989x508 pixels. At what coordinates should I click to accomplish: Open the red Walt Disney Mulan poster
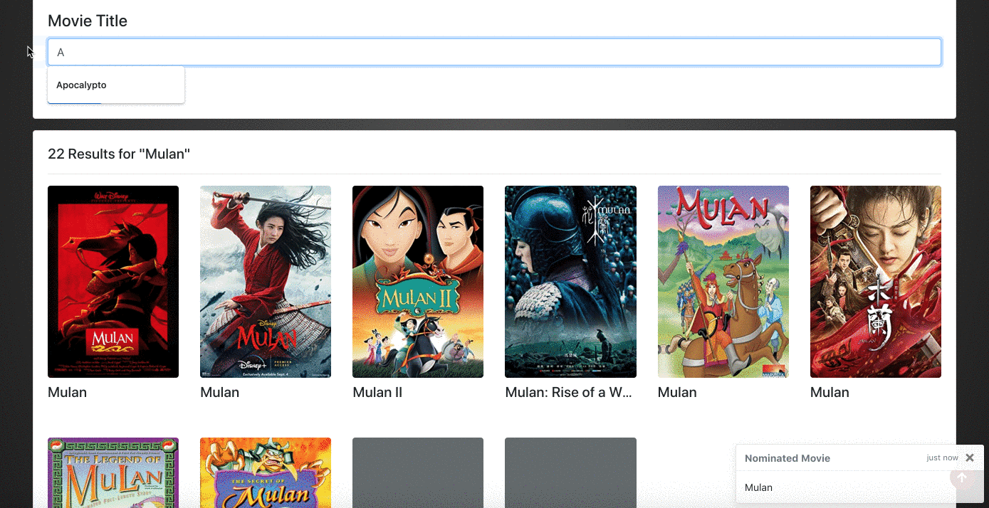[113, 282]
